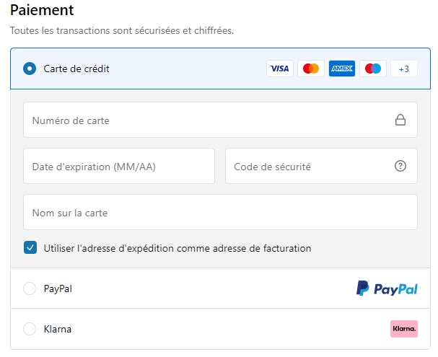The width and height of the screenshot is (438, 357).
Task: Click the padlock icon in card number field
Action: [400, 120]
